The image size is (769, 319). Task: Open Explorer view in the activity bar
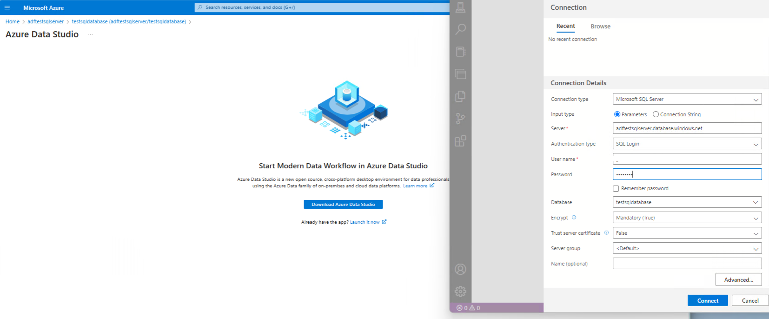pyautogui.click(x=460, y=74)
